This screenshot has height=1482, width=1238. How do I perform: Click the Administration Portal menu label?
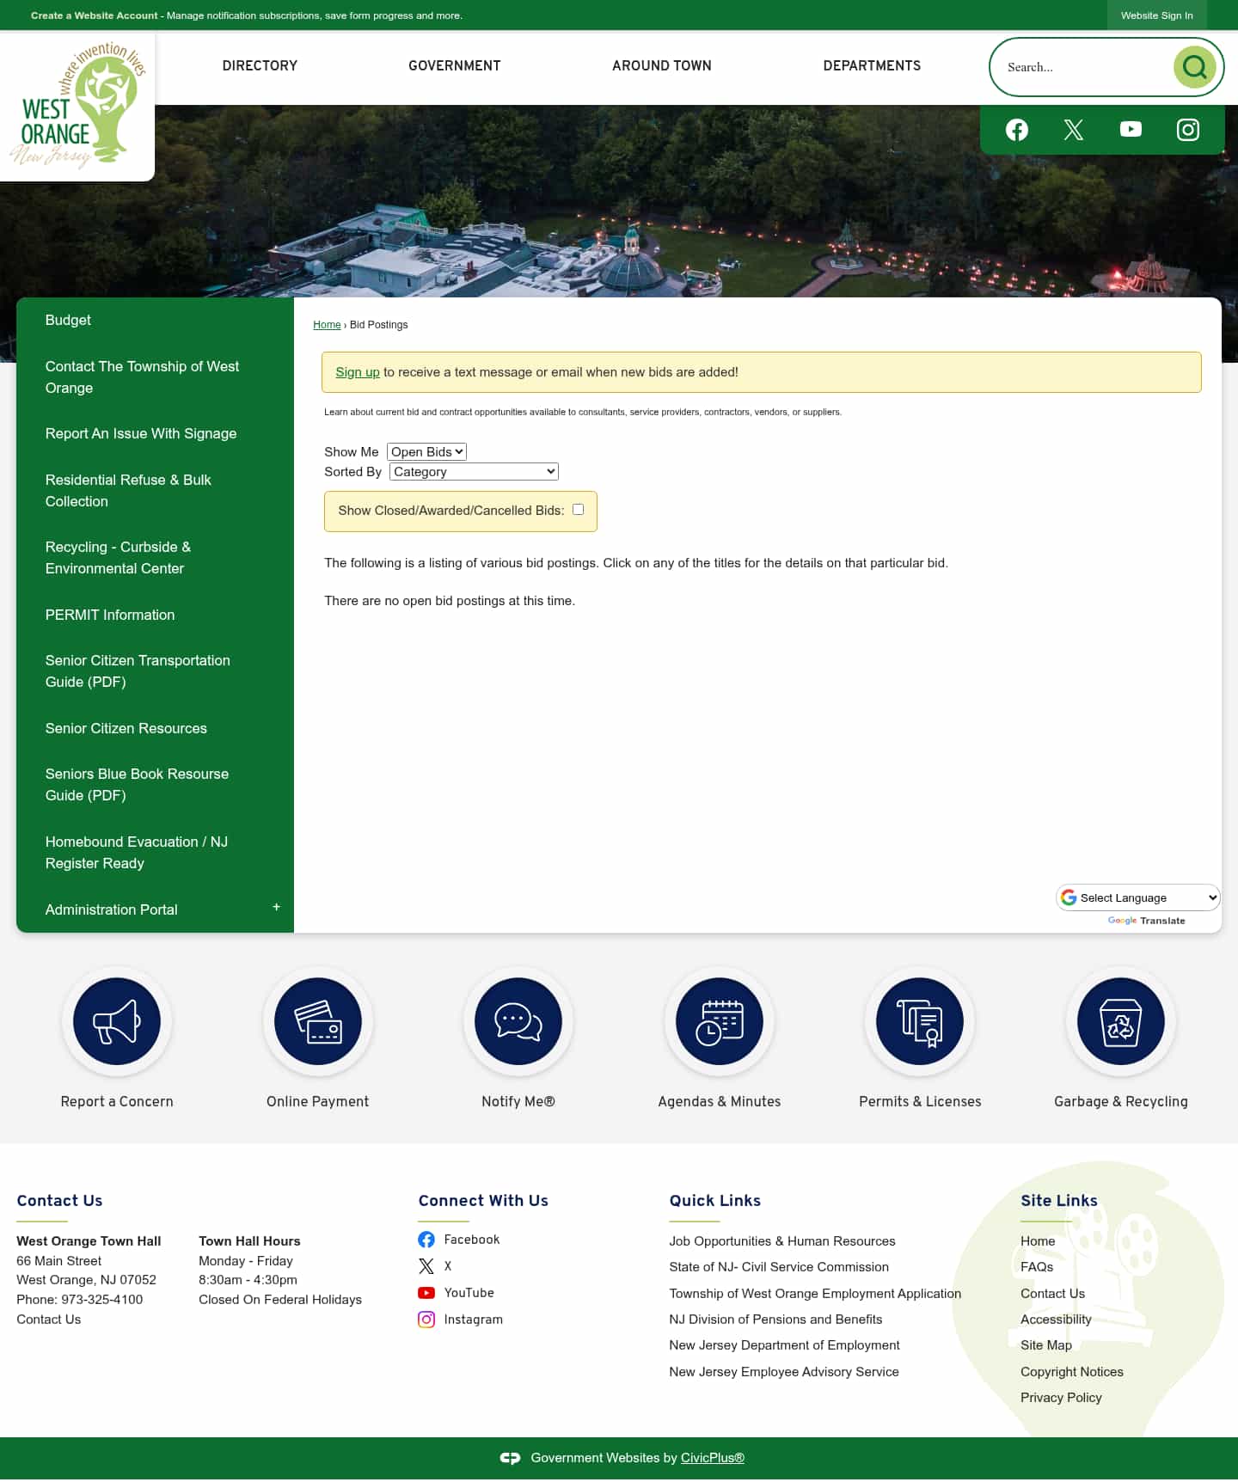click(x=111, y=909)
